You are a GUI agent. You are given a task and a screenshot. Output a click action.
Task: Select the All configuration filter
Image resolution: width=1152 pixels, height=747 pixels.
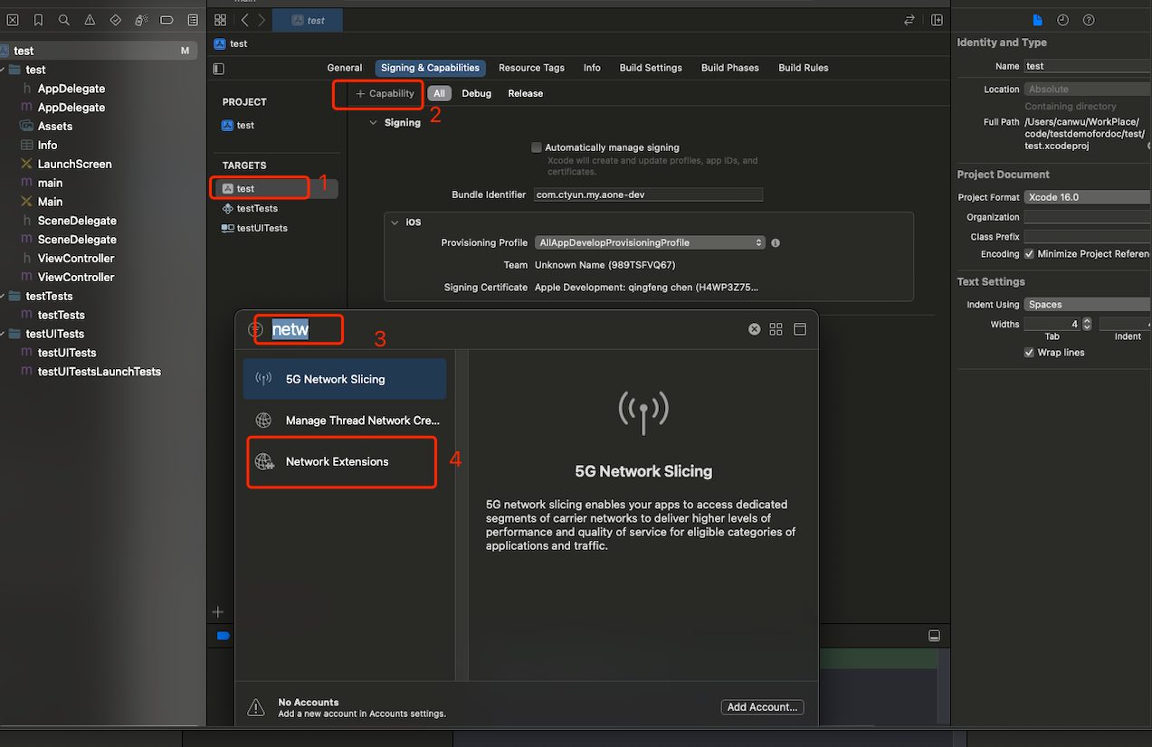coord(439,93)
